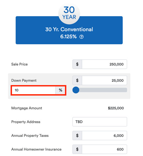Click the Sale Price input field
The height and width of the screenshot is (156, 143).
[x=104, y=64]
